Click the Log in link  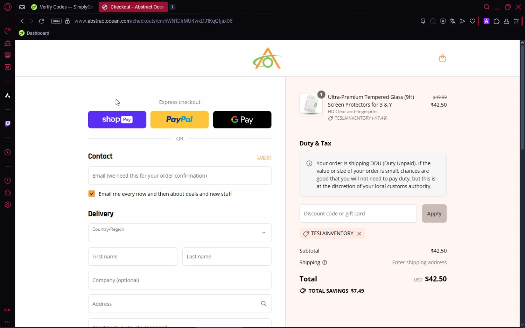pyautogui.click(x=264, y=157)
